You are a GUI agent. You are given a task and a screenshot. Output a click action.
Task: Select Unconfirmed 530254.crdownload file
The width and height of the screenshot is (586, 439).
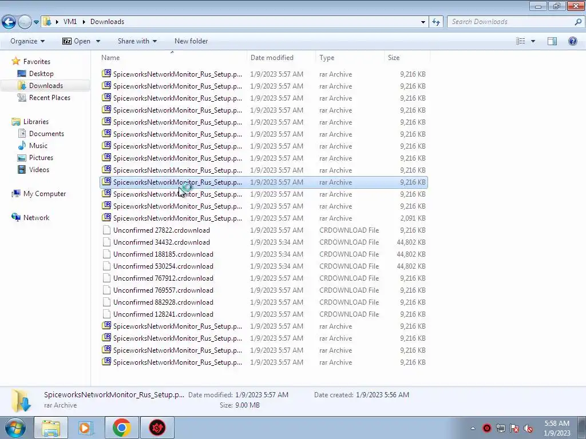coord(264,266)
